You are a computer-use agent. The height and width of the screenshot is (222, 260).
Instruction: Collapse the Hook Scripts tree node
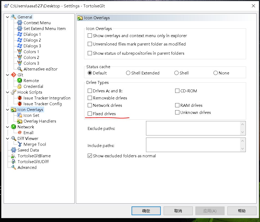(7, 92)
